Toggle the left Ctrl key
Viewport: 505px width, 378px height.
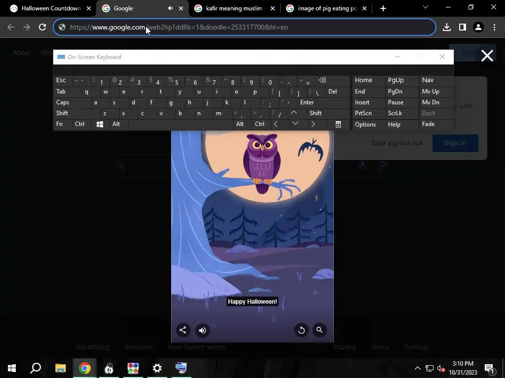pyautogui.click(x=82, y=124)
